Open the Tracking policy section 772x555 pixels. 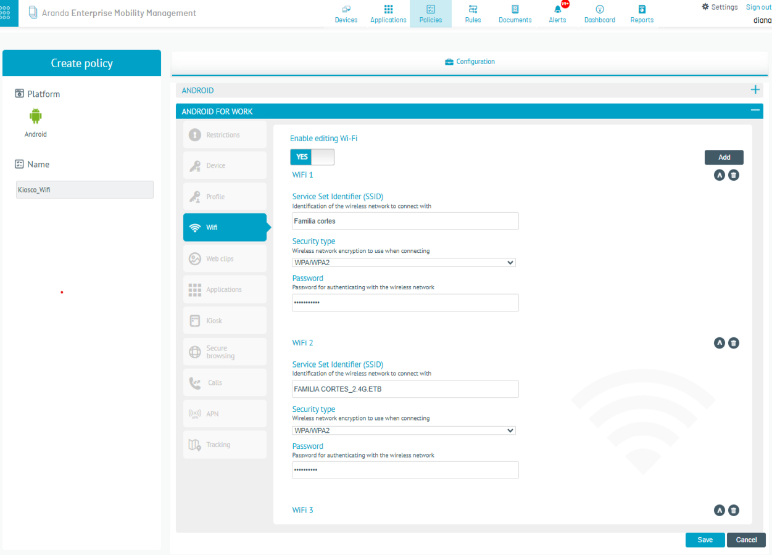225,445
